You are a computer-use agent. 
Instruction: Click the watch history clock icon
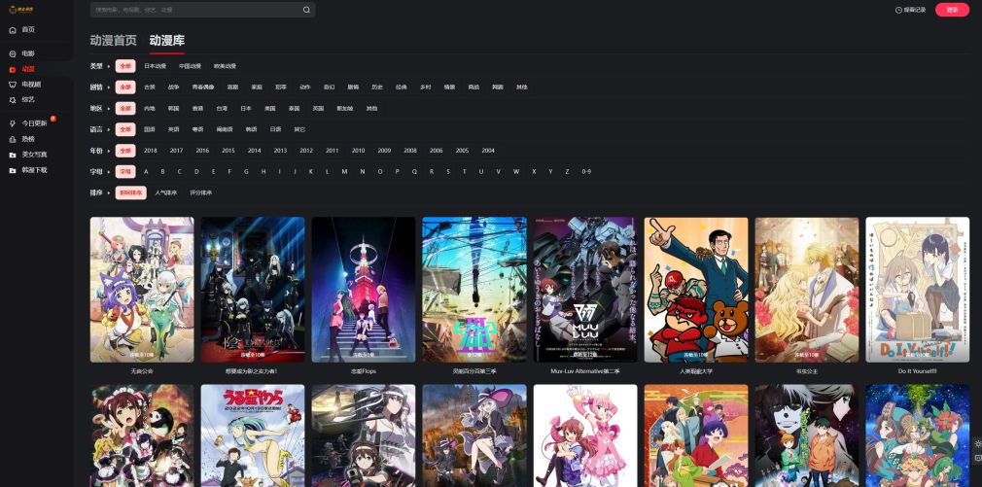898,10
